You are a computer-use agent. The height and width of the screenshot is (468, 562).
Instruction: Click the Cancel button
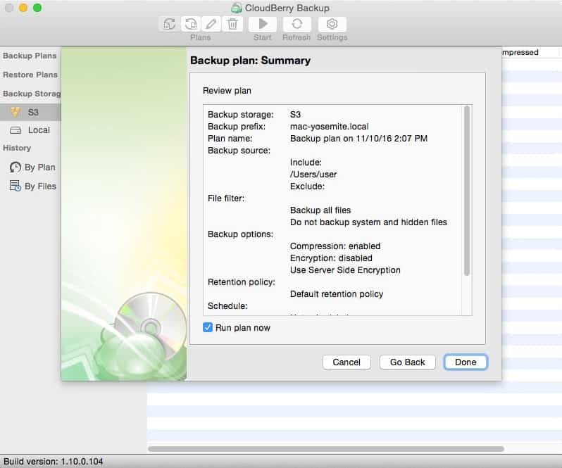pos(346,362)
